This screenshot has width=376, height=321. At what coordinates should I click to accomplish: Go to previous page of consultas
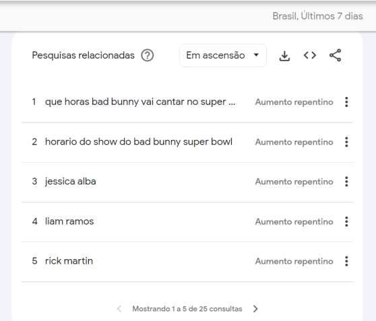click(119, 309)
